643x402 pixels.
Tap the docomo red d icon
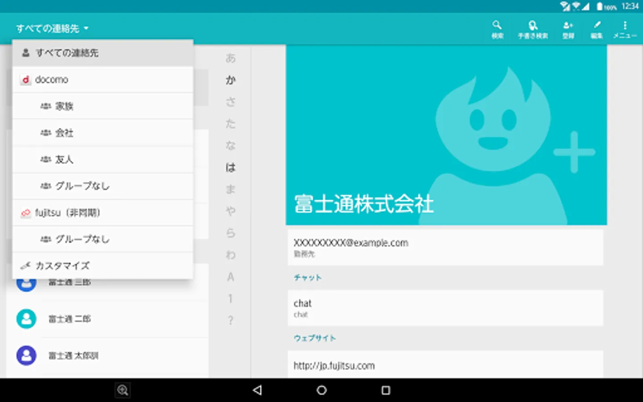25,80
